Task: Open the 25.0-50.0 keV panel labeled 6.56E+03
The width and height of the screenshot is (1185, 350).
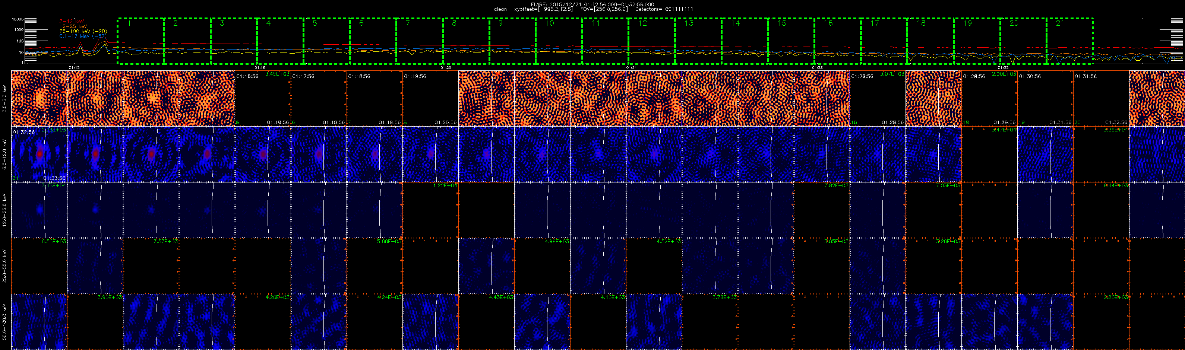Action: click(39, 265)
